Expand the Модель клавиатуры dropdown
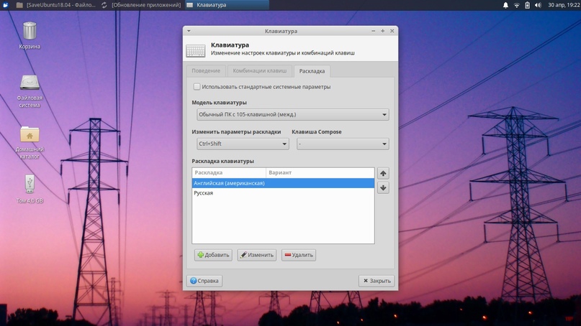Viewport: 581px width, 326px height. click(292, 115)
